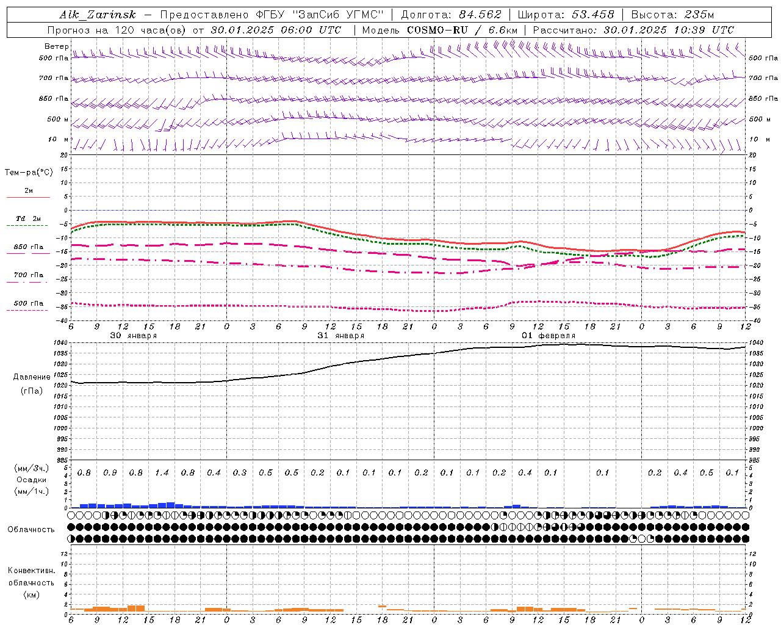Viewport: 781px width, 625px height.
Task: Click 'Рассчитано: 30.01.2025 10:39 UTC' timestamp
Action: 634,30
